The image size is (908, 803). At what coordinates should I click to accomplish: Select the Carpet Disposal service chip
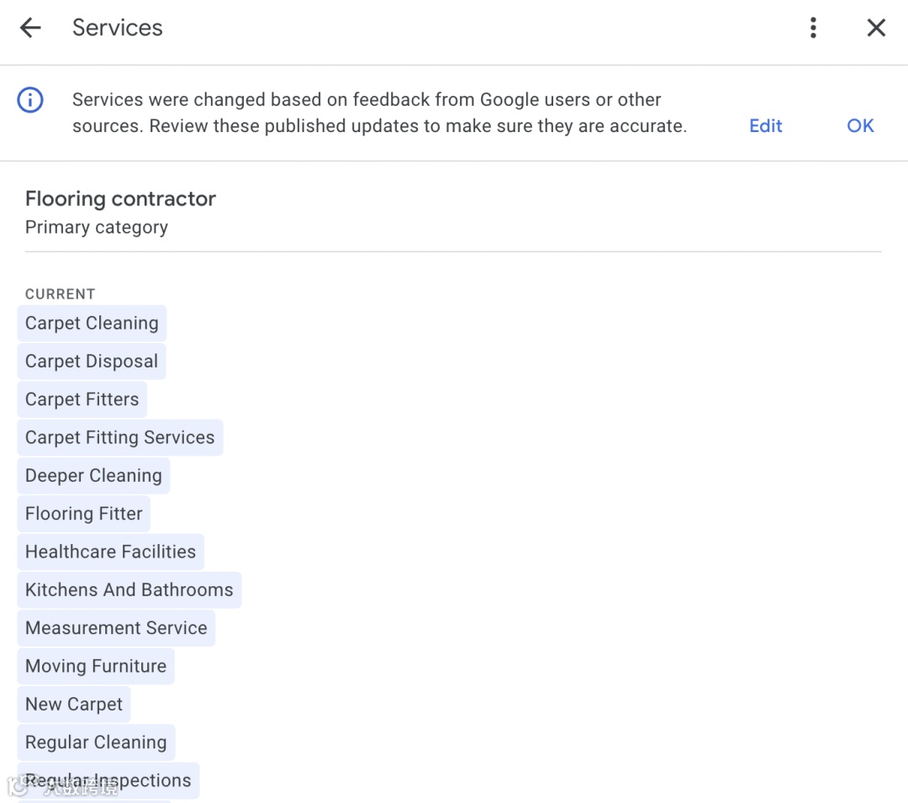coord(92,362)
